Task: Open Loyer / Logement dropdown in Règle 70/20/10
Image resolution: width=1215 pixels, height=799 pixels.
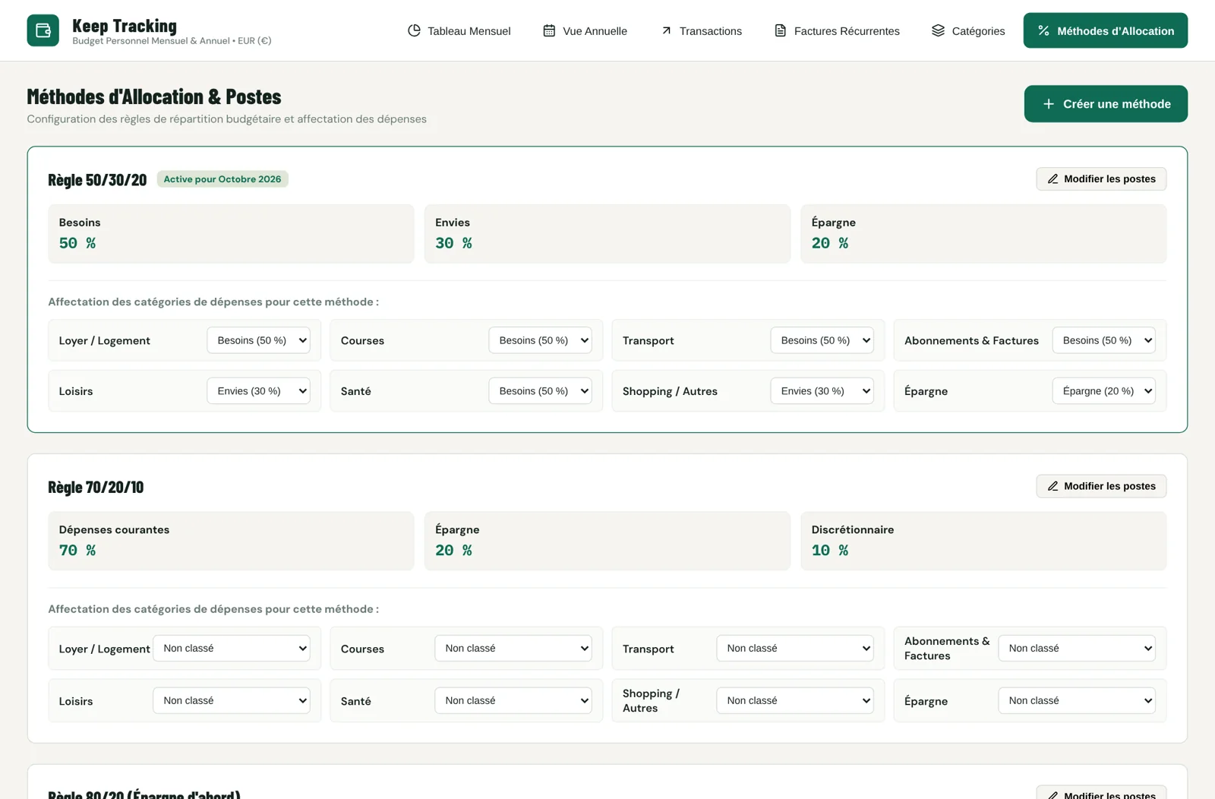Action: coord(232,649)
